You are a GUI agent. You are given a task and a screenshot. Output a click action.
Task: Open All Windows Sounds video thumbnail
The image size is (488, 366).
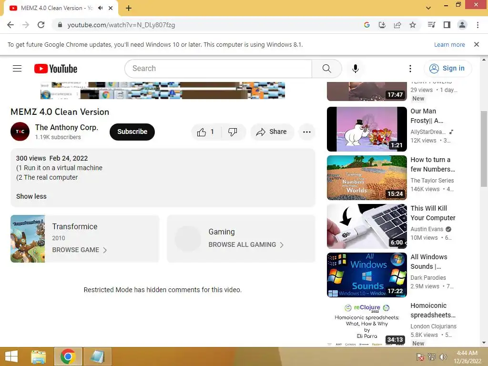pyautogui.click(x=366, y=275)
